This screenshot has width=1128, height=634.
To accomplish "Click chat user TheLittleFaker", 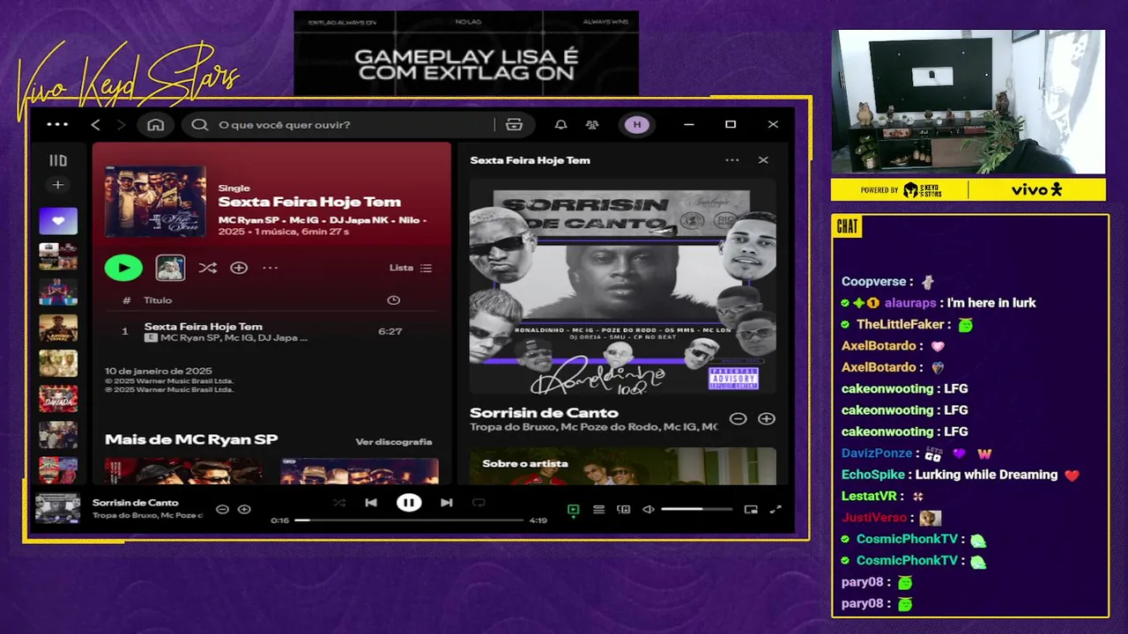I will [900, 324].
